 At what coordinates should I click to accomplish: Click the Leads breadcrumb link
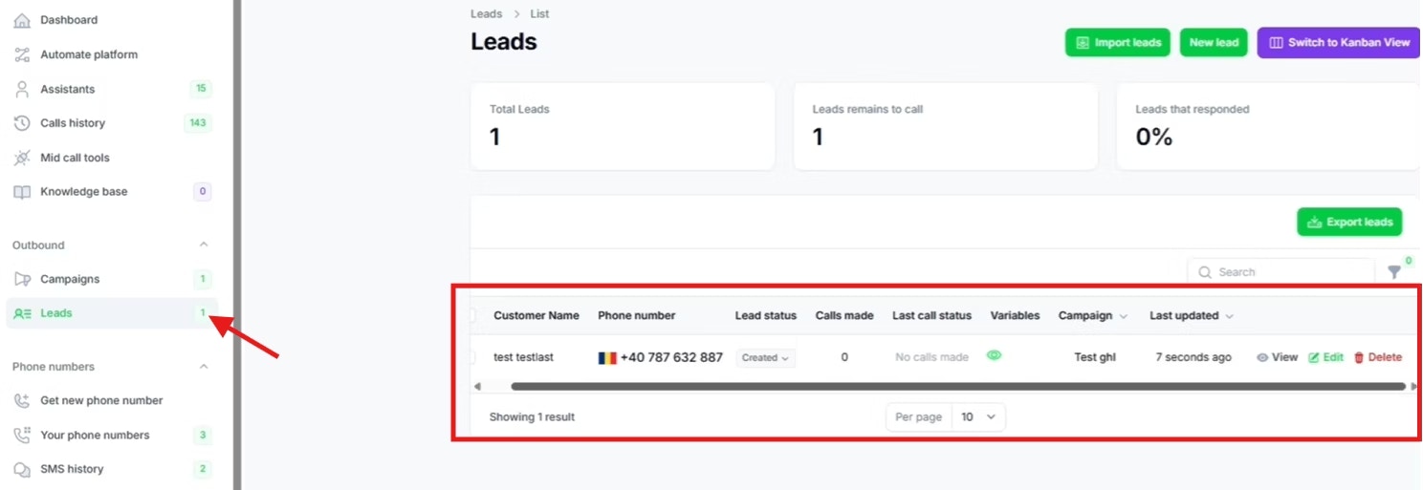click(x=486, y=14)
